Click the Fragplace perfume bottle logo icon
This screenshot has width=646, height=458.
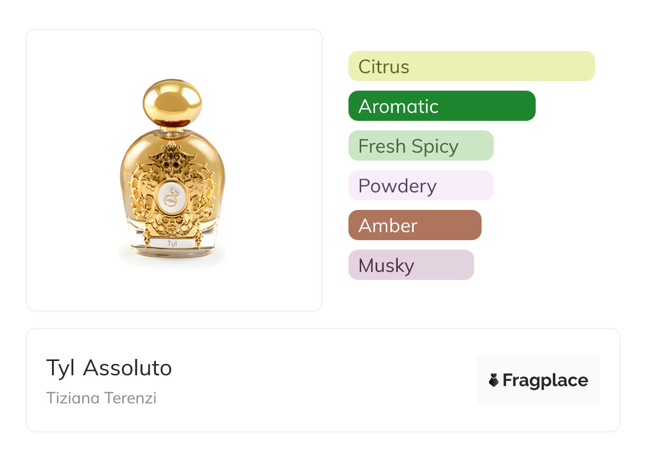[494, 380]
